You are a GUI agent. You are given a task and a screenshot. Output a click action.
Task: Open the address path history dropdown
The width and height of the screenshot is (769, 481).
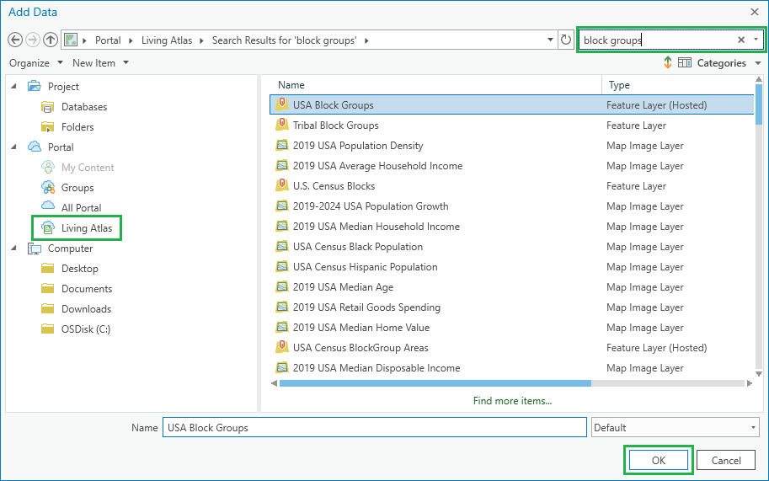click(x=549, y=40)
